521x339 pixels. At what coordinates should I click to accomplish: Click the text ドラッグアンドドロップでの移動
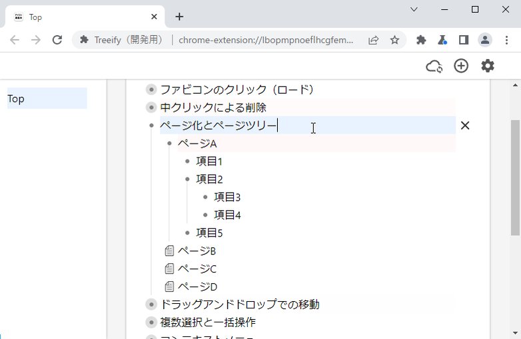pos(240,304)
